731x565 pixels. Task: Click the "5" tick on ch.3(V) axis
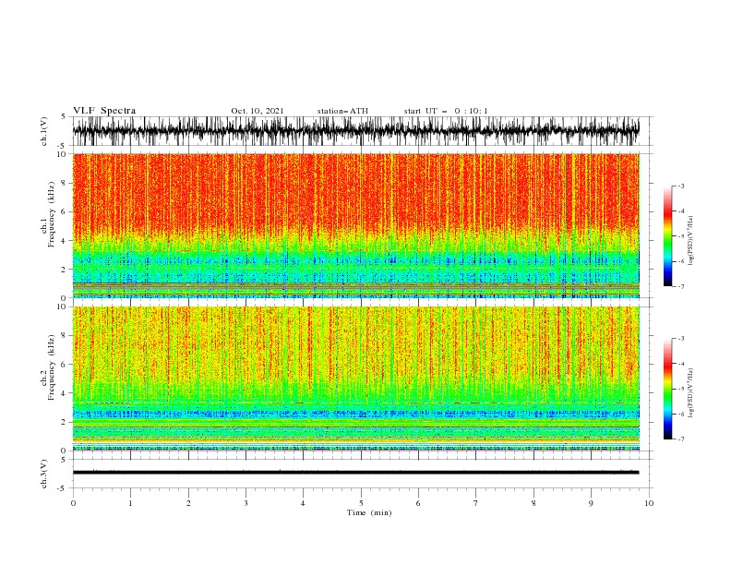[64, 460]
